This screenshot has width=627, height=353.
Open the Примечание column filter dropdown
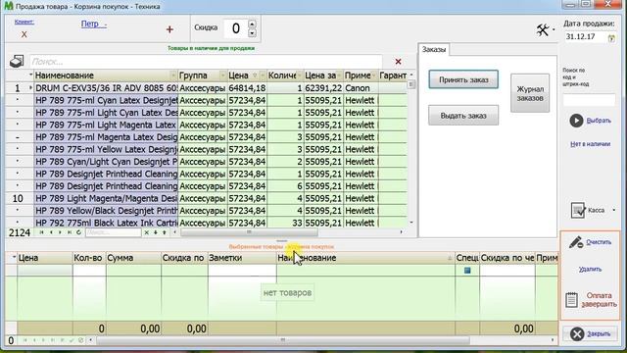374,76
